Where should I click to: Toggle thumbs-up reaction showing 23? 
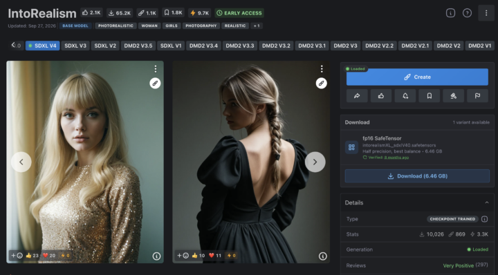click(x=32, y=256)
